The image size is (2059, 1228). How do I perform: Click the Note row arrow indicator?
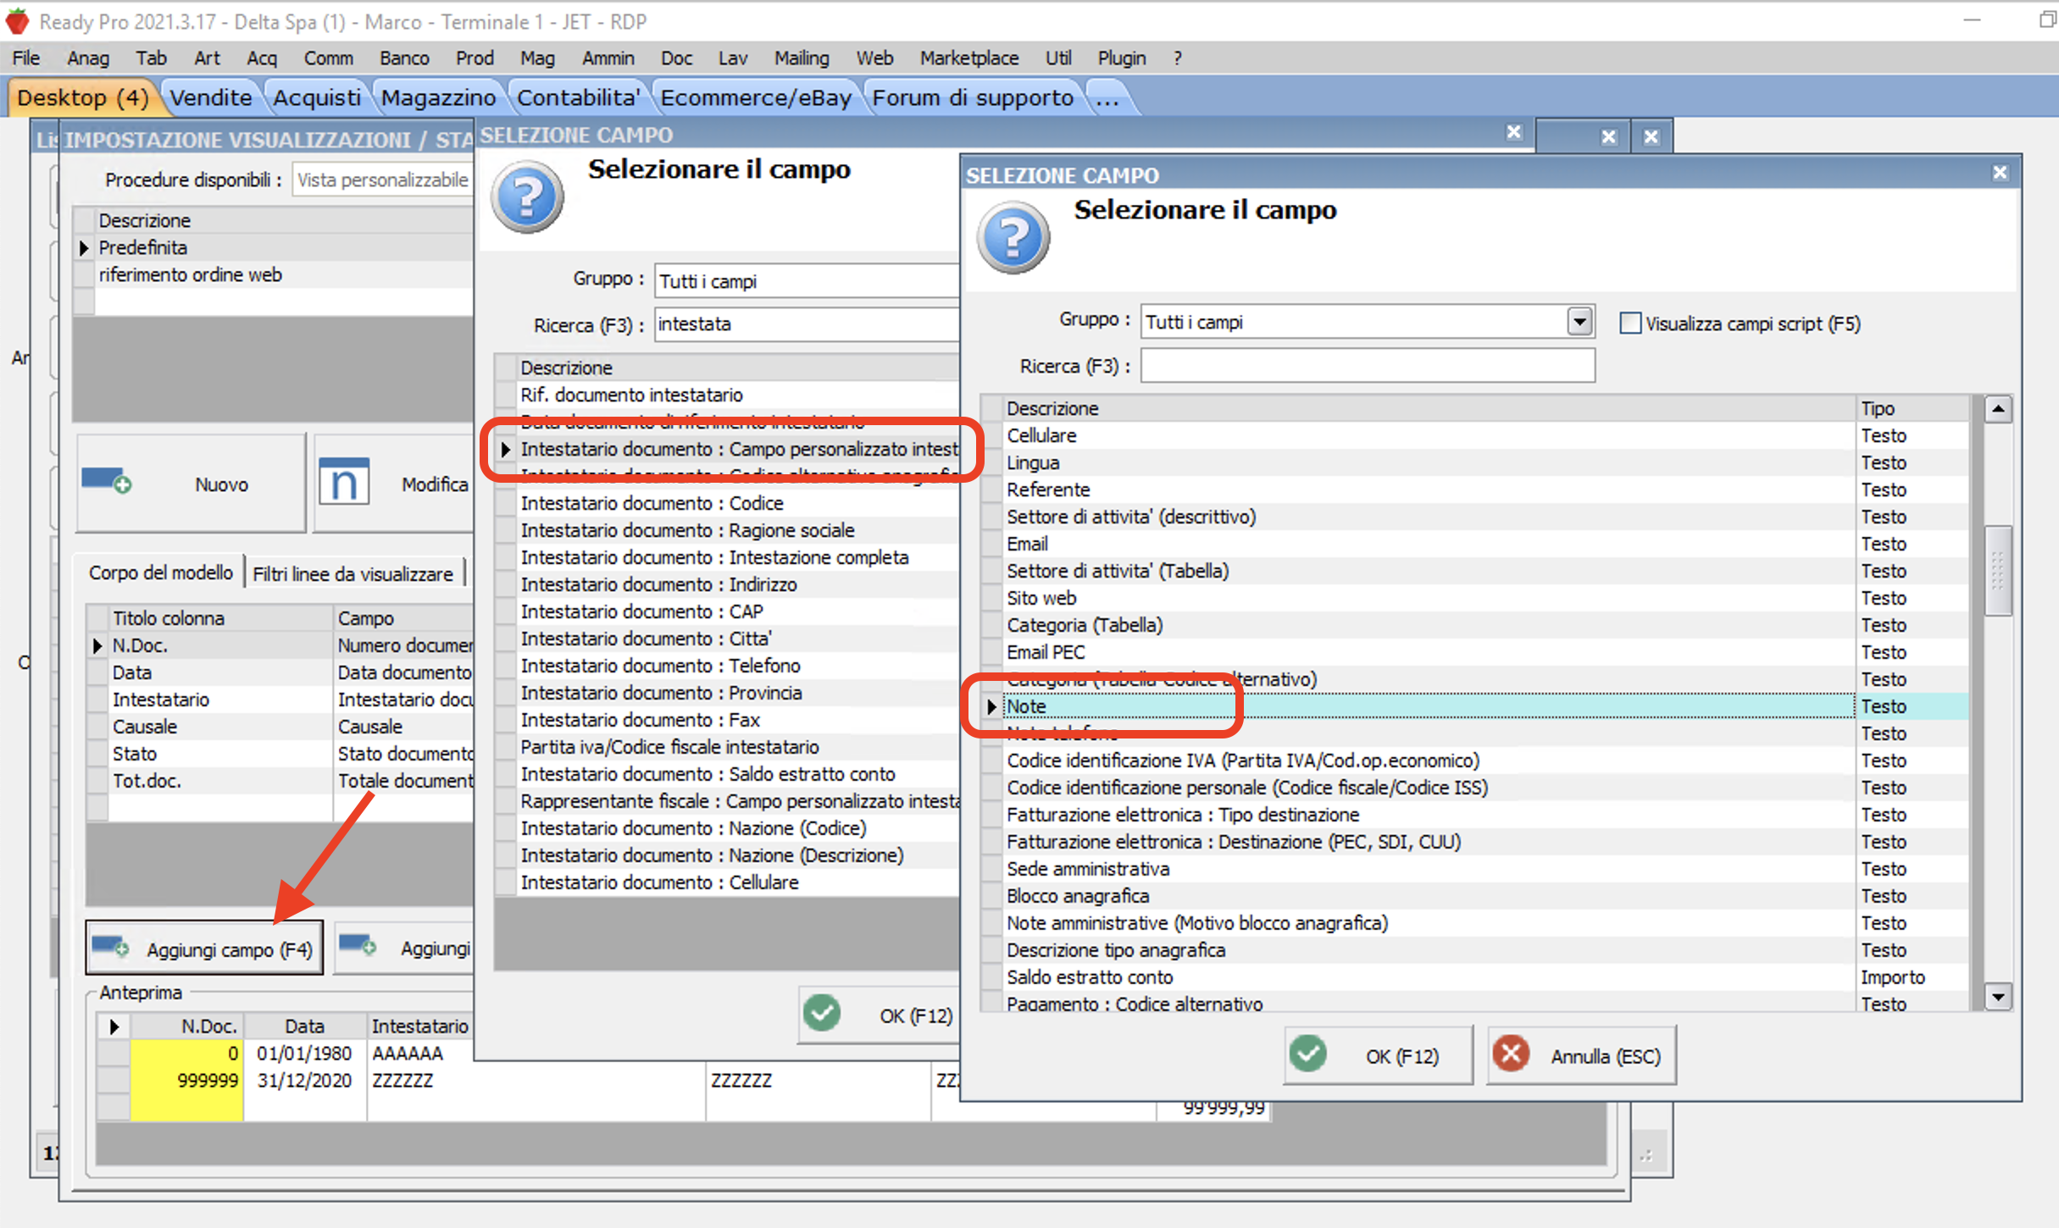pos(991,706)
